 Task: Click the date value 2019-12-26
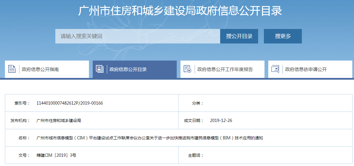pos(221,121)
